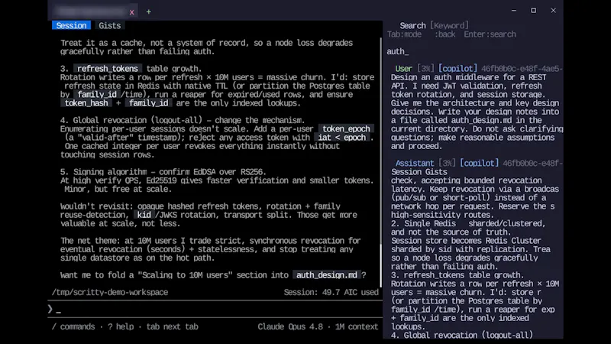Open a new tab with the plus icon
611x344 pixels.
point(148,12)
